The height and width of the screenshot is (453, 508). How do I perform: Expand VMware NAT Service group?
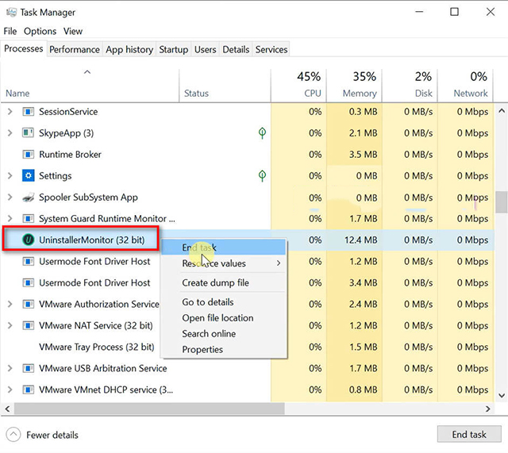point(10,325)
